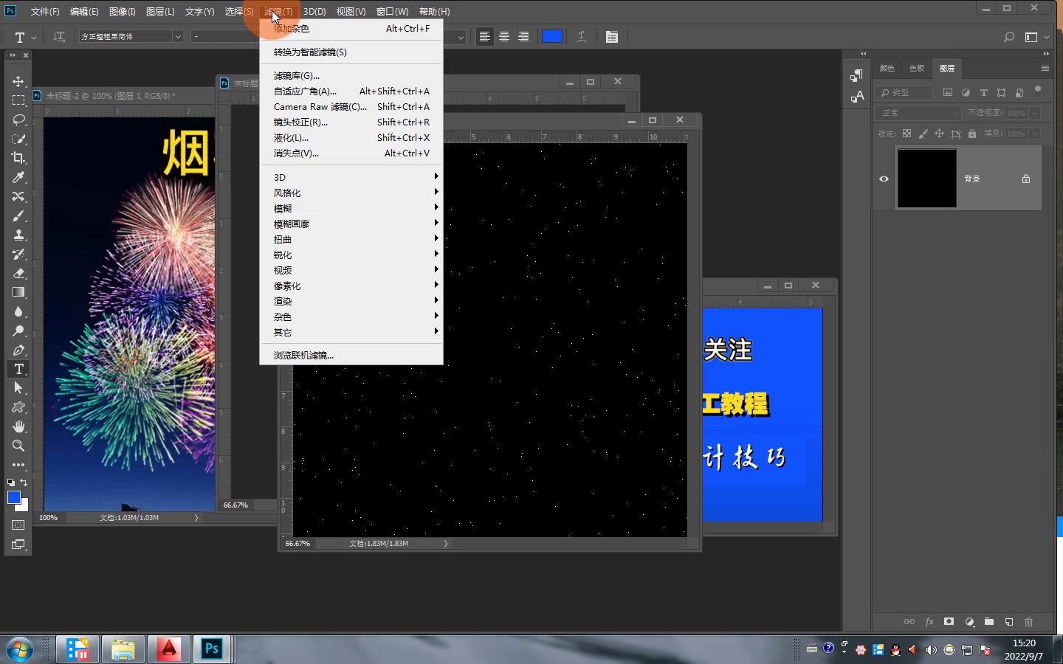Toggle layer filtering switch in Layers panel
Image resolution: width=1063 pixels, height=664 pixels.
tap(1037, 91)
